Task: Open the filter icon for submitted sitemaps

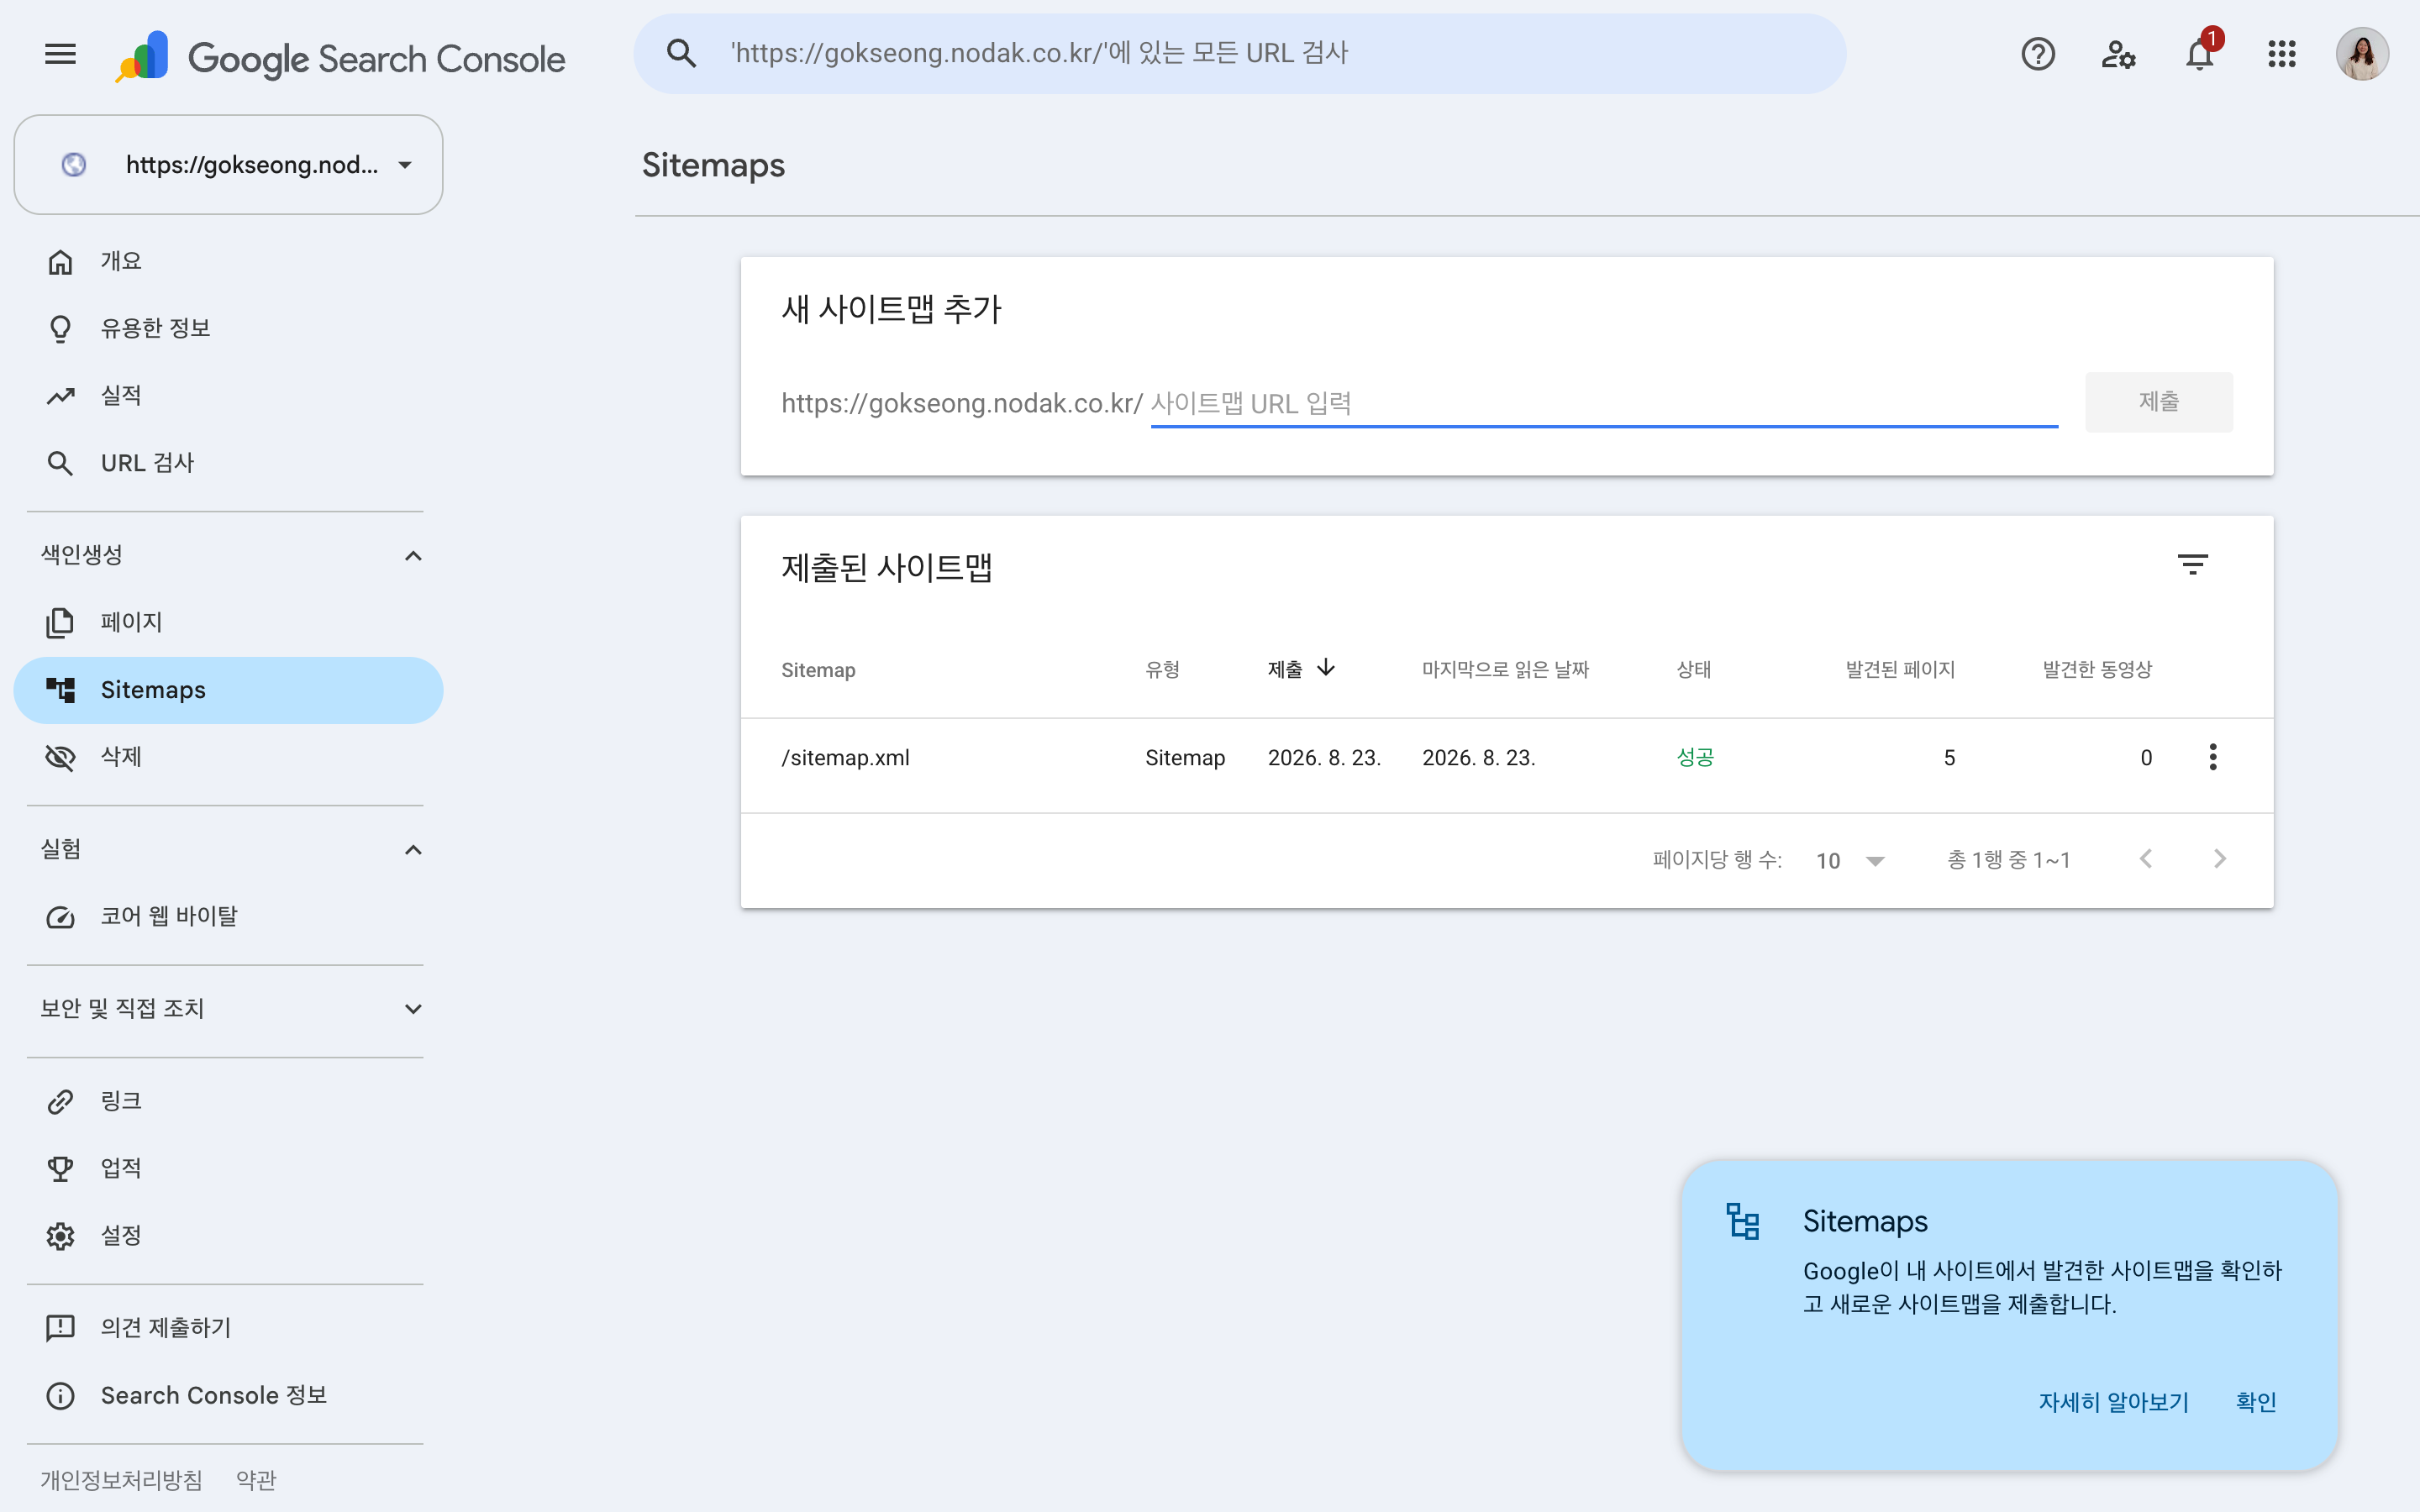Action: 2193,565
